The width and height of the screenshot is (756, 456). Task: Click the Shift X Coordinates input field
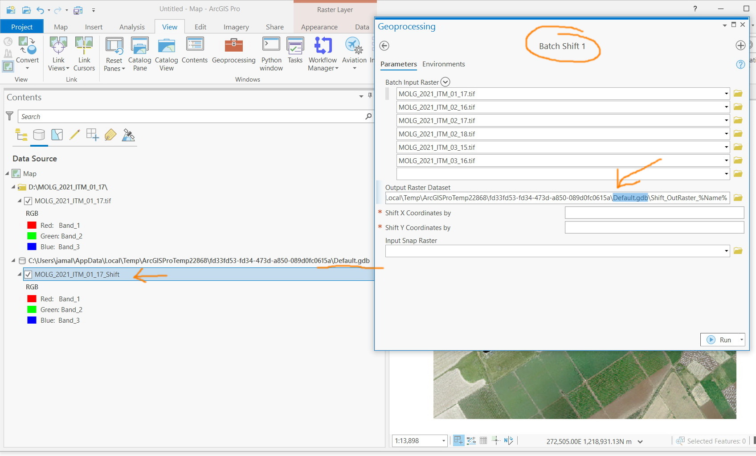point(654,213)
